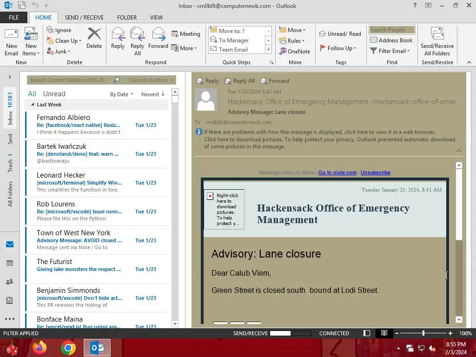476x357 pixels.
Task: Create a New Email
Action: tap(11, 42)
